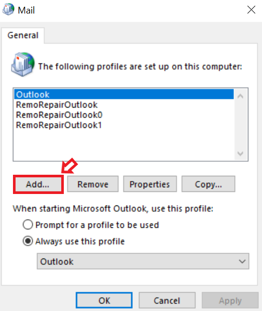
Task: Close the Mail dialog window
Action: click(x=251, y=9)
